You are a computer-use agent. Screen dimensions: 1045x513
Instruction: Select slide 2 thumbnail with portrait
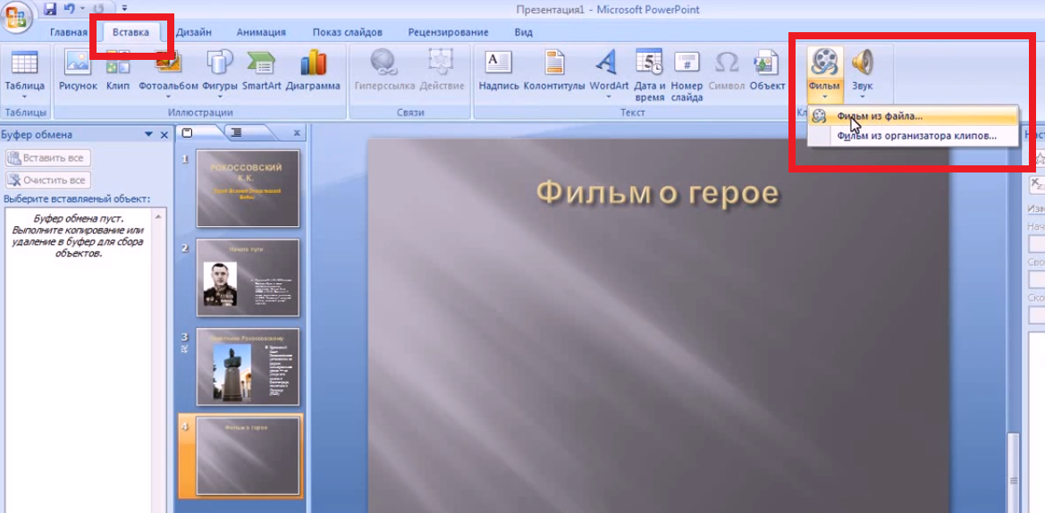click(x=248, y=277)
